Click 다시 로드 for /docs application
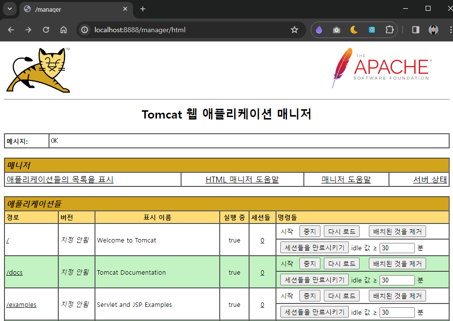 click(x=342, y=263)
